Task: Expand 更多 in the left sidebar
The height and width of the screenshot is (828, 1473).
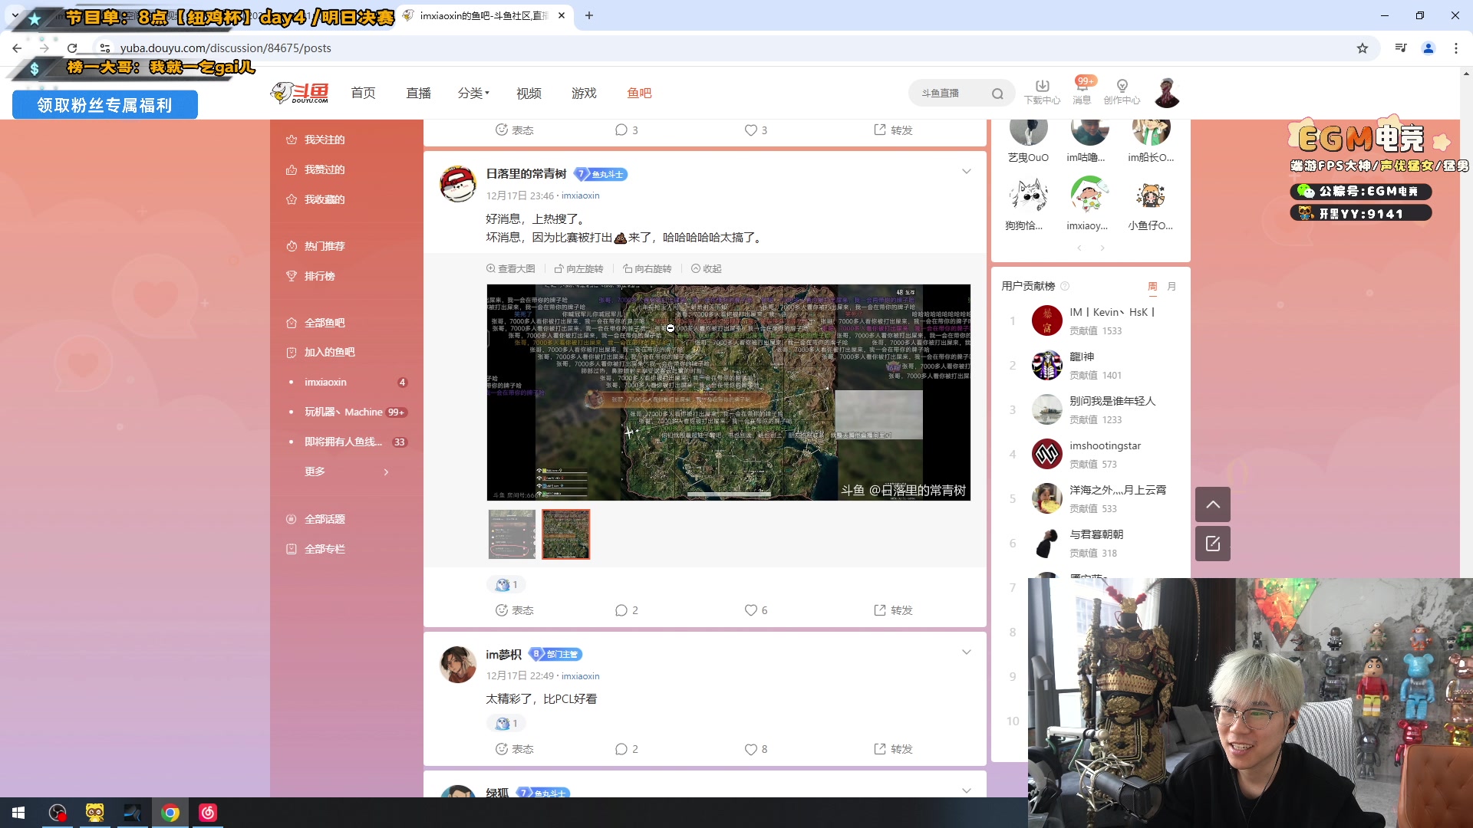Action: click(x=315, y=471)
